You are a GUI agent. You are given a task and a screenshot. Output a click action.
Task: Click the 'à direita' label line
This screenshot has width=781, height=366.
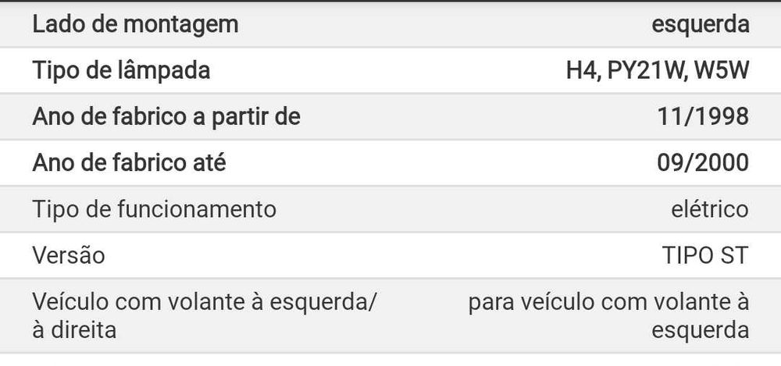coord(74,329)
